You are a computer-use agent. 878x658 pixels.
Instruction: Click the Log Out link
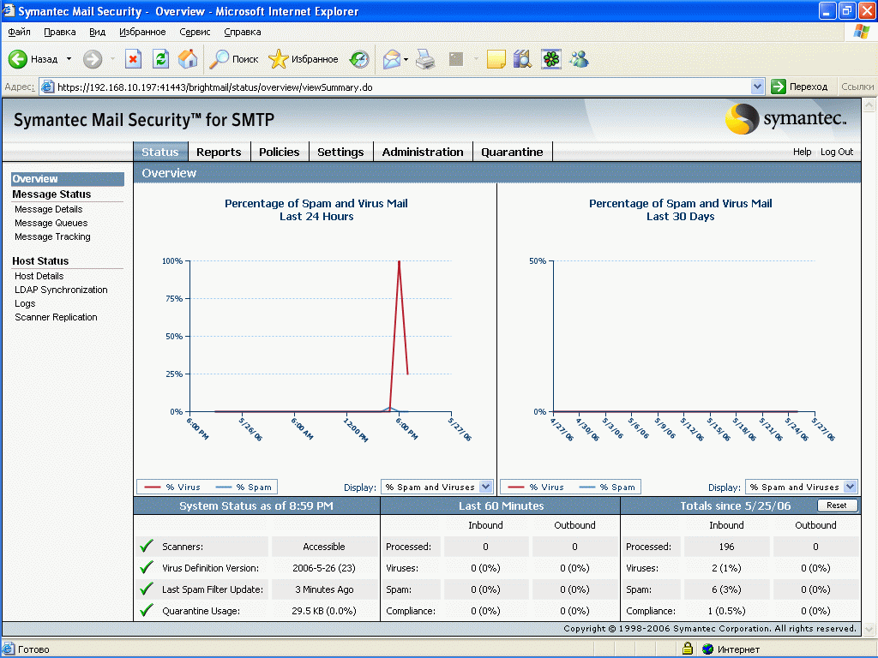coord(837,152)
